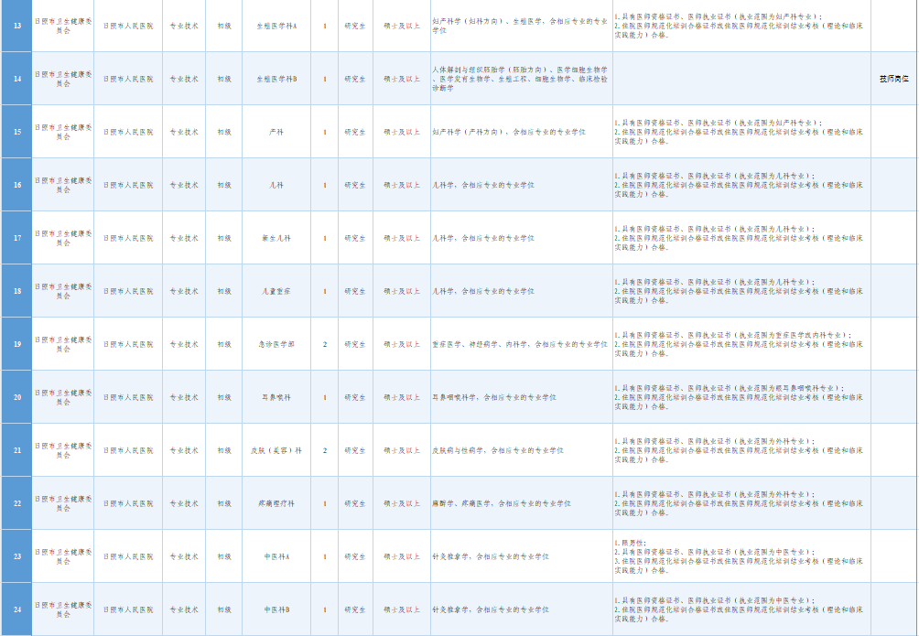Click the 妇产科专业 requirements cell in row 15
This screenshot has height=636, width=919.
pyautogui.click(x=742, y=132)
